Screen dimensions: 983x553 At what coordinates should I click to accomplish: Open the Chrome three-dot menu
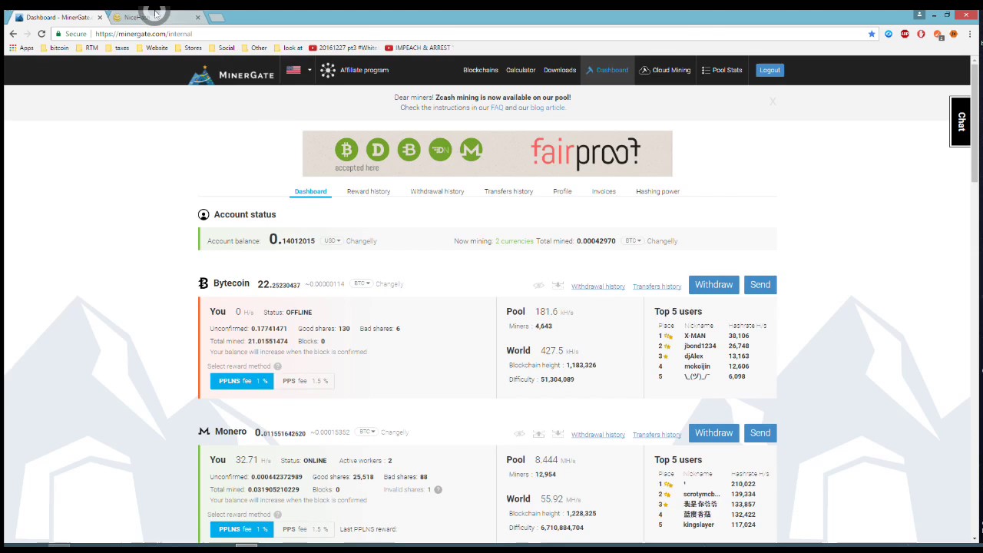point(971,34)
